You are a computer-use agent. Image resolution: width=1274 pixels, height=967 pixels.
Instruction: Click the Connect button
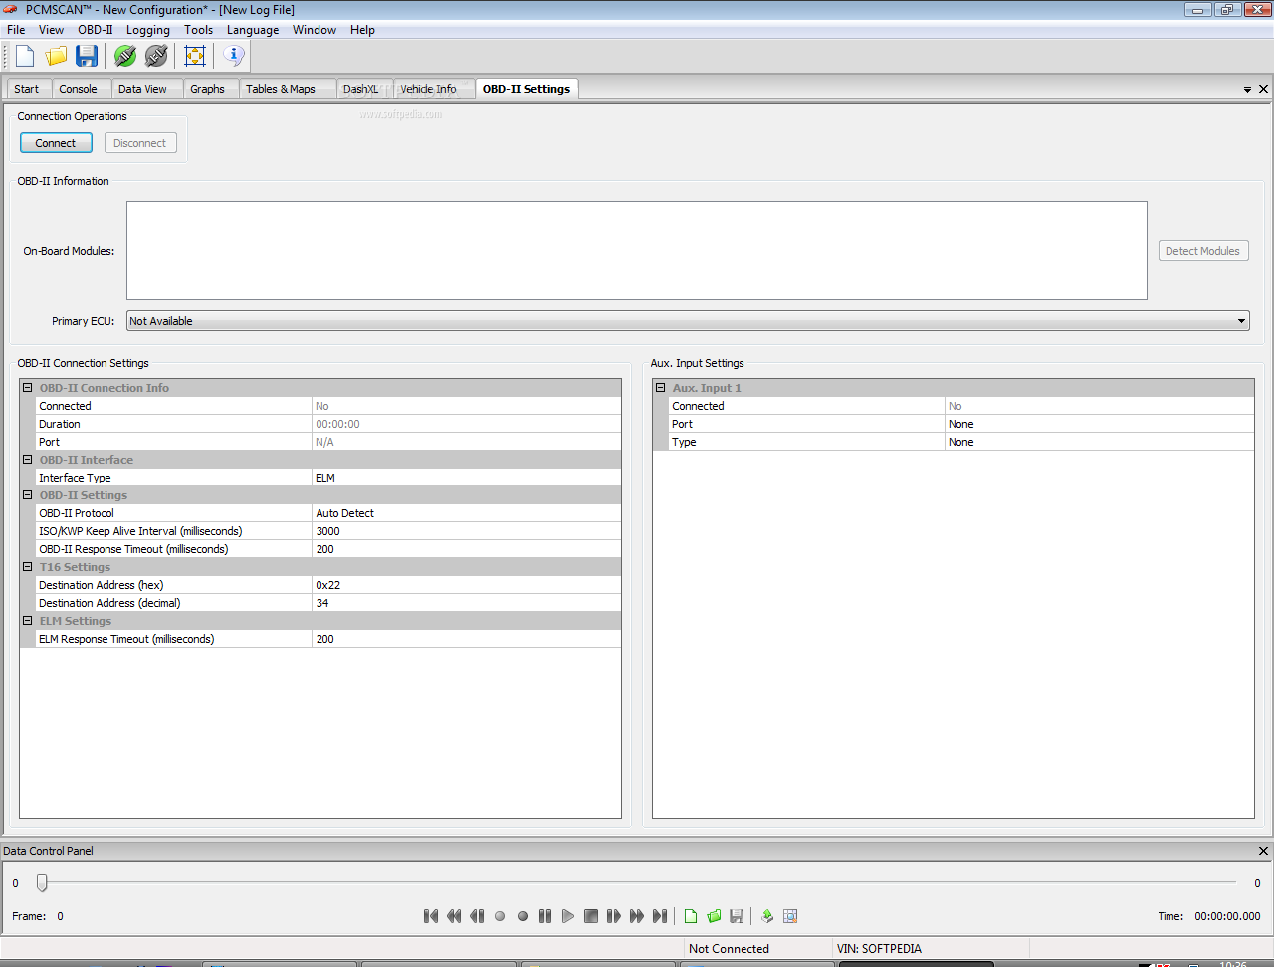[56, 143]
